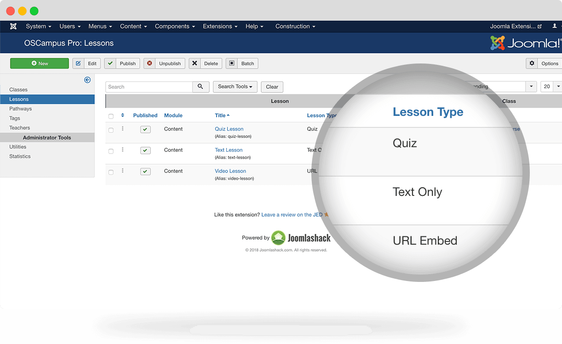Open the Menus menu
Image resolution: width=562 pixels, height=344 pixels.
pos(100,26)
